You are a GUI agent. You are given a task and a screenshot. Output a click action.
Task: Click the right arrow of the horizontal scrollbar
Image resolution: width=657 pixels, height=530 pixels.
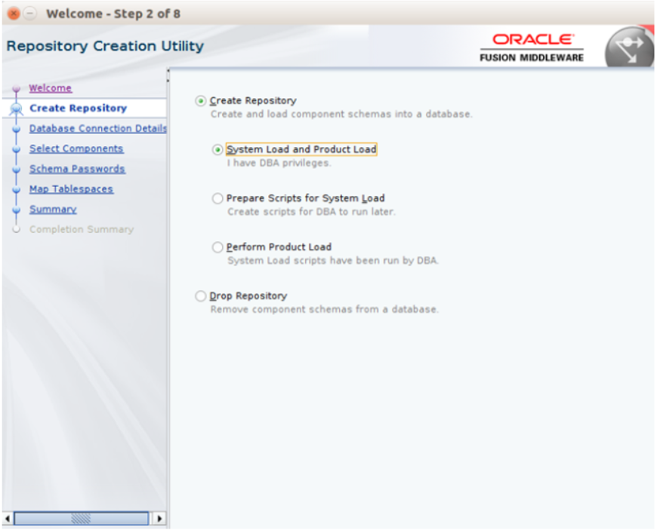click(160, 517)
